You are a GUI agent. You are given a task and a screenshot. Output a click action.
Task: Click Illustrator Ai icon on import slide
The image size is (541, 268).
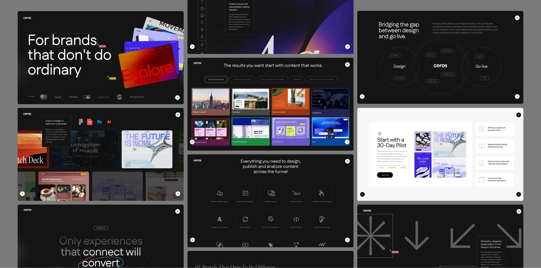109,122
